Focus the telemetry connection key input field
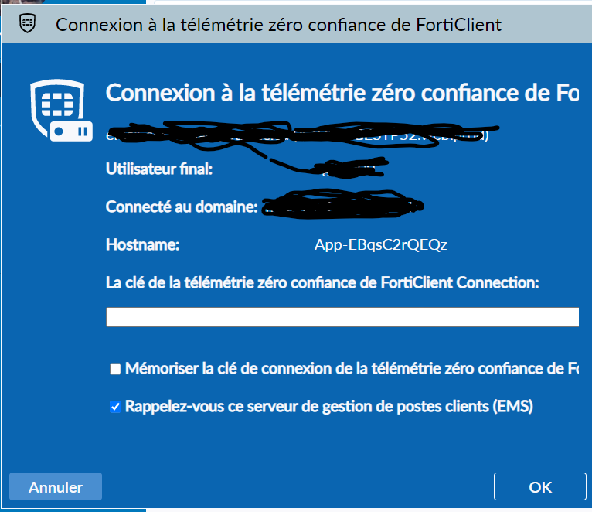 342,317
